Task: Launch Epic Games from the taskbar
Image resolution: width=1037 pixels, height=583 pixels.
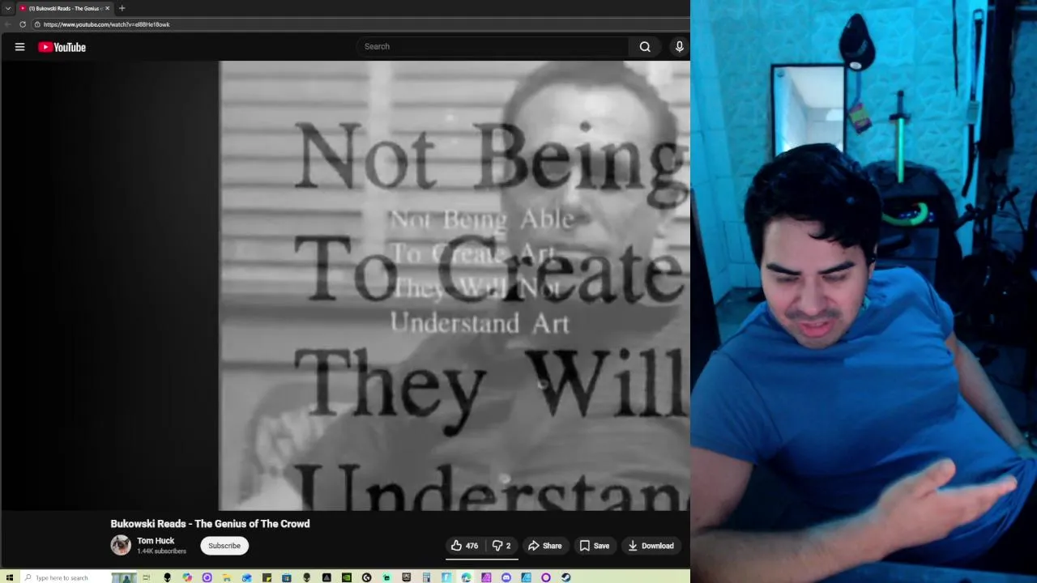Action: point(407,577)
